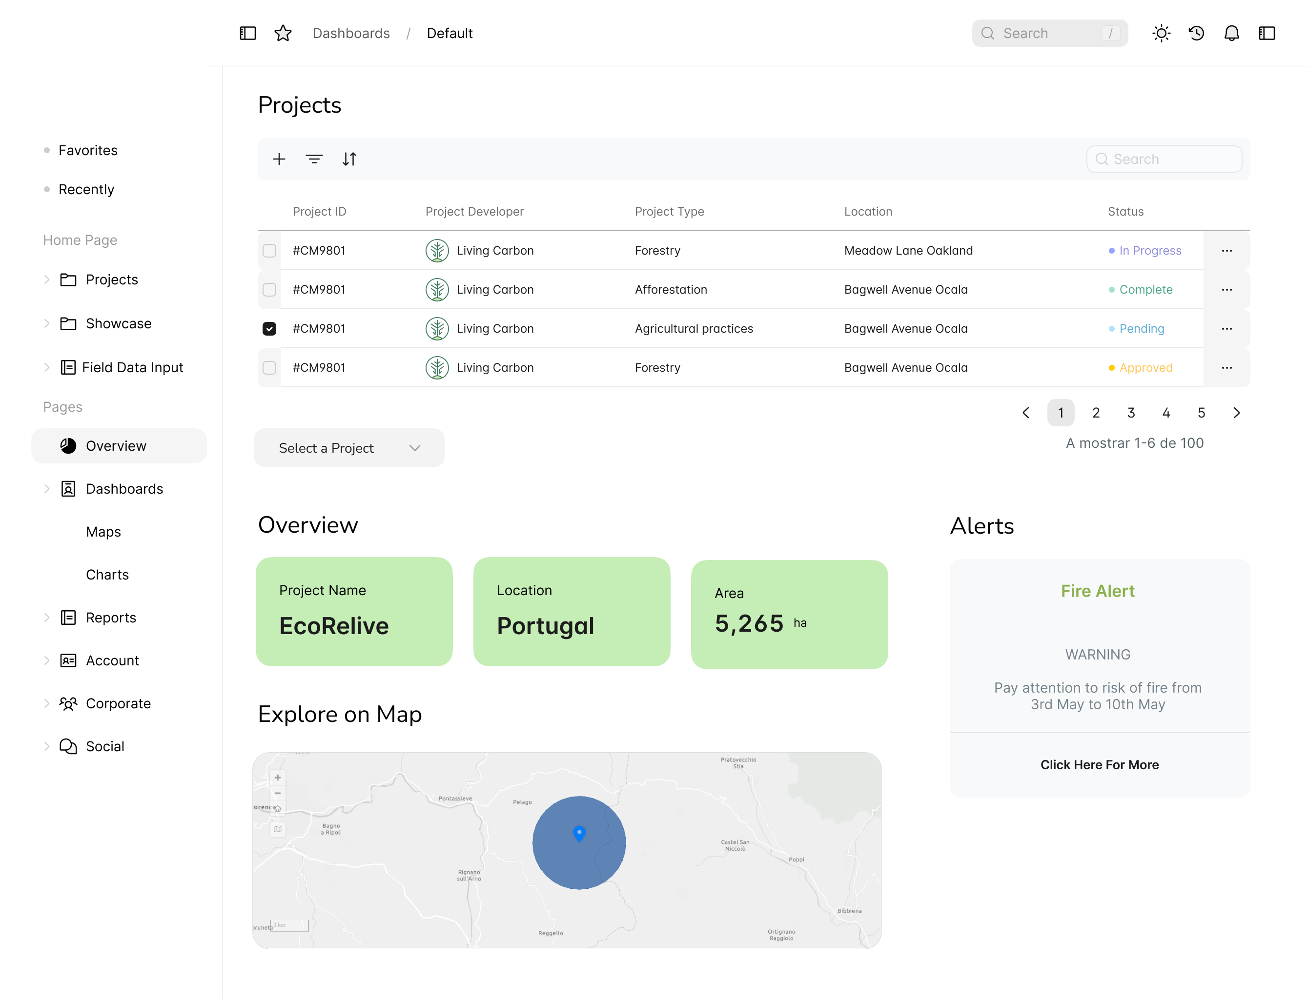This screenshot has height=999, width=1308.
Task: Go to page 3 of the projects table
Action: coord(1131,413)
